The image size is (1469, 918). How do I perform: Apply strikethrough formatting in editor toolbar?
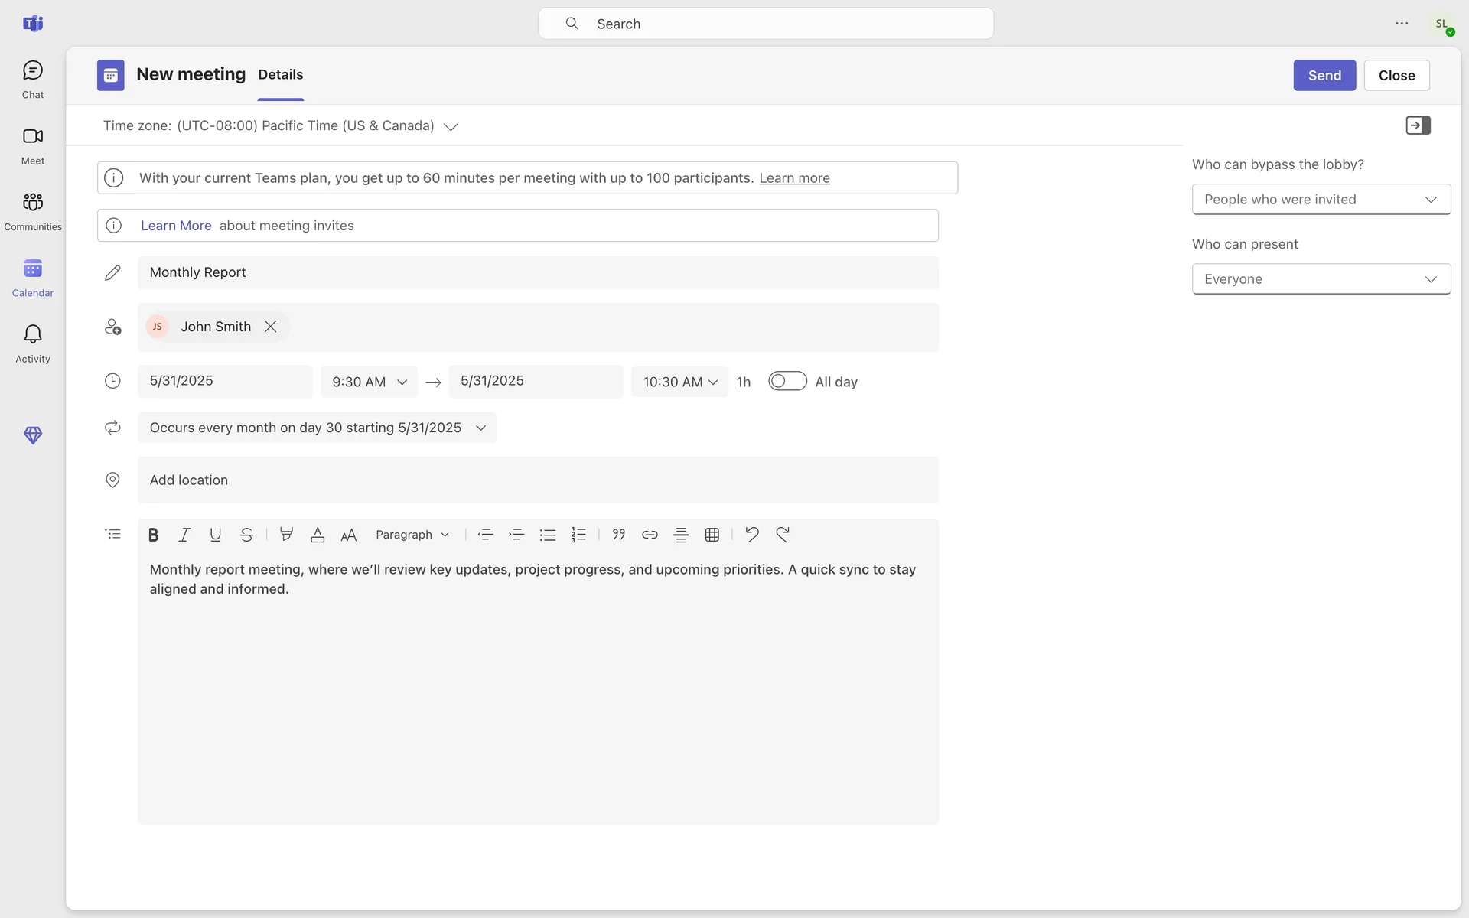246,535
